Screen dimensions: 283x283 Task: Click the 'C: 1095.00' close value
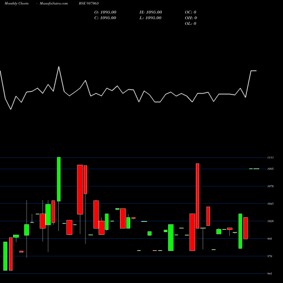click(x=105, y=18)
